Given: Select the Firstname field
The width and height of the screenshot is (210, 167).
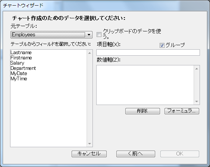Looking at the screenshot, I should click(21, 58).
